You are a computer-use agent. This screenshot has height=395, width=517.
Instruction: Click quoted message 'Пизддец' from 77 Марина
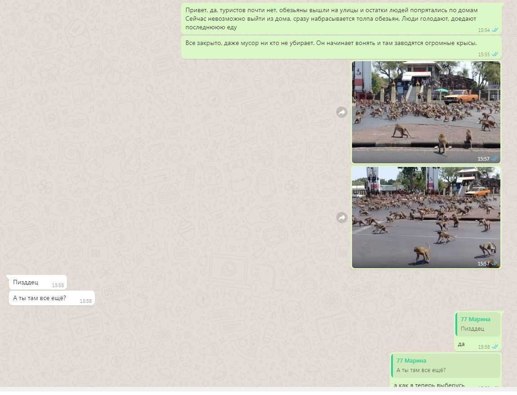point(478,324)
